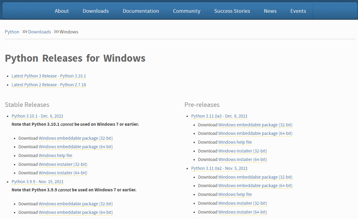Download Python 3.11.0a3 Windows installer (64-bit)
This screenshot has width=358, height=219.
click(x=243, y=159)
